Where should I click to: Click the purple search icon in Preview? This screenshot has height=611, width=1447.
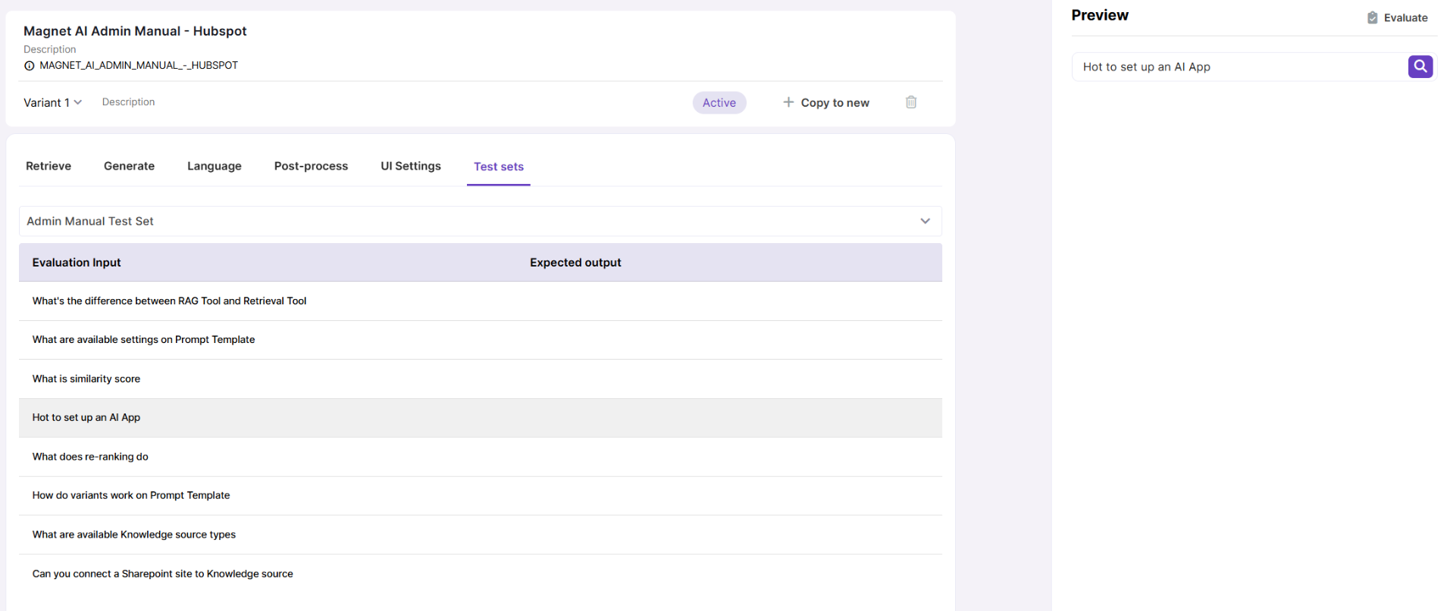pyautogui.click(x=1420, y=67)
